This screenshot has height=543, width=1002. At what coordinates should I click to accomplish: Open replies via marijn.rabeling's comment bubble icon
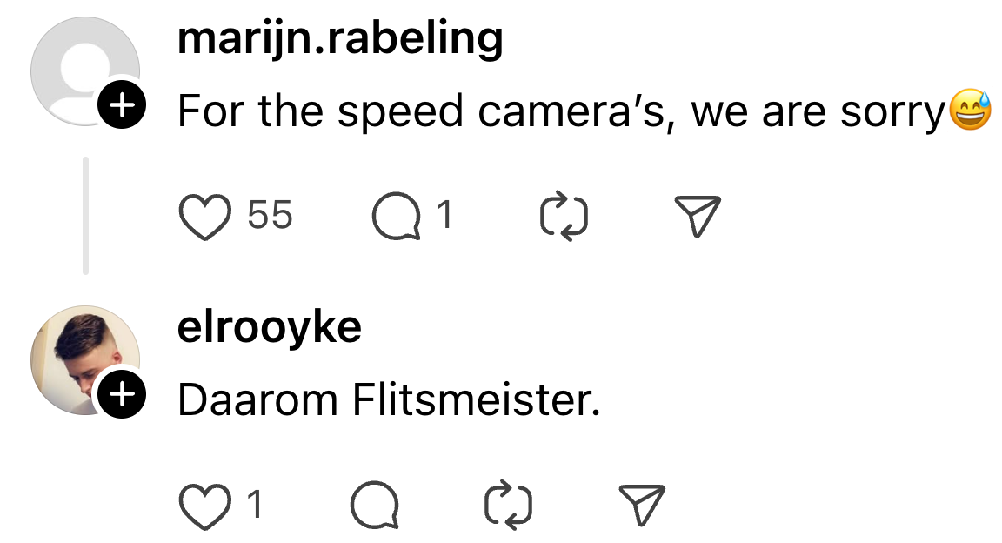click(x=395, y=217)
